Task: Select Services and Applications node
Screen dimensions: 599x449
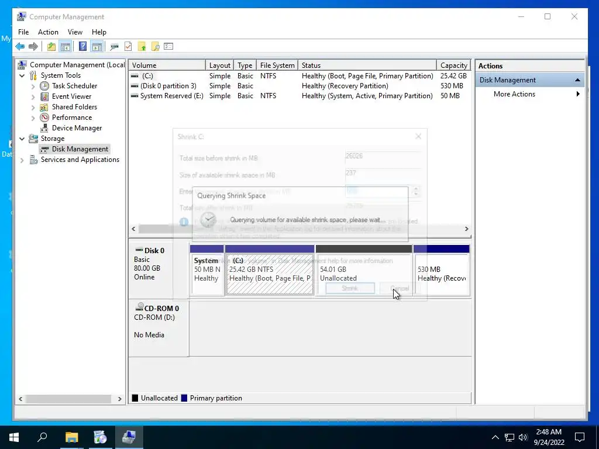Action: (x=80, y=160)
